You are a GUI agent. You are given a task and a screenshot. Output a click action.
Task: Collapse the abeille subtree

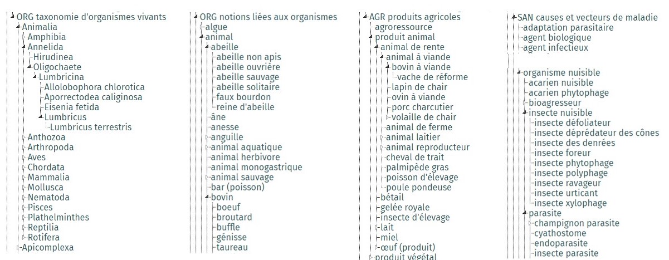click(x=207, y=47)
